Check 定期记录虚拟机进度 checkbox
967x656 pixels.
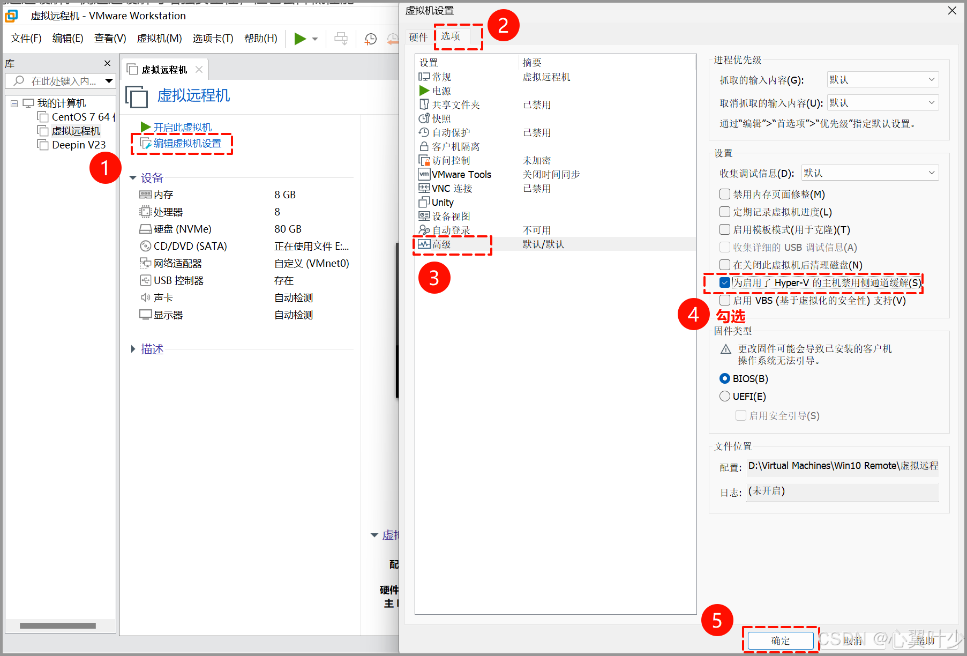tap(725, 212)
